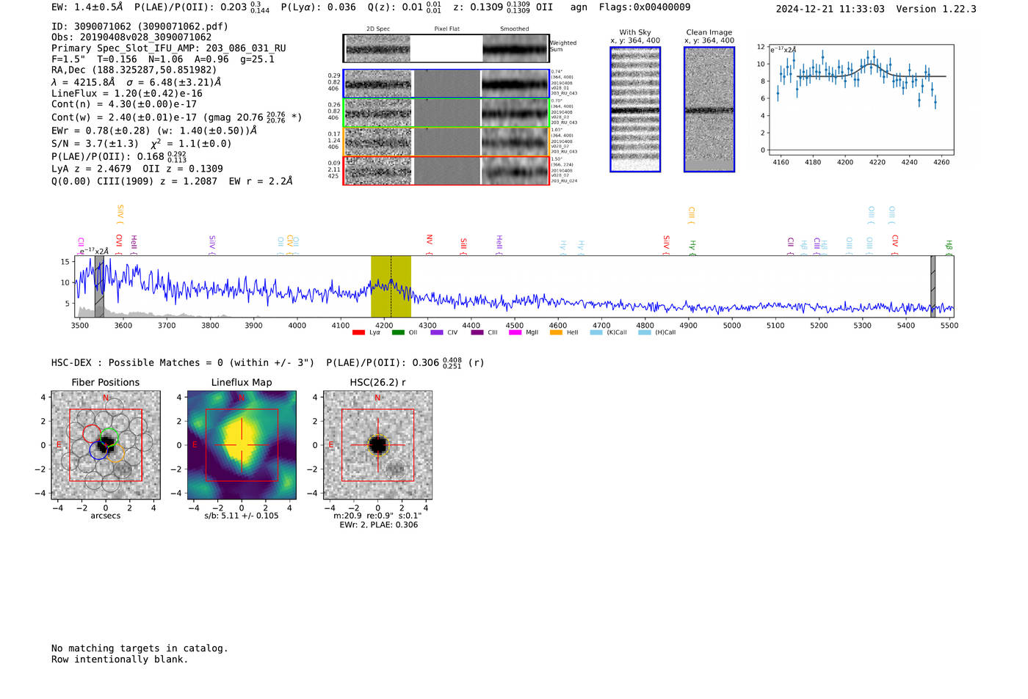Click the LyA z = 2.4679 line
Image resolution: width=1028 pixels, height=699 pixels.
pyautogui.click(x=137, y=169)
